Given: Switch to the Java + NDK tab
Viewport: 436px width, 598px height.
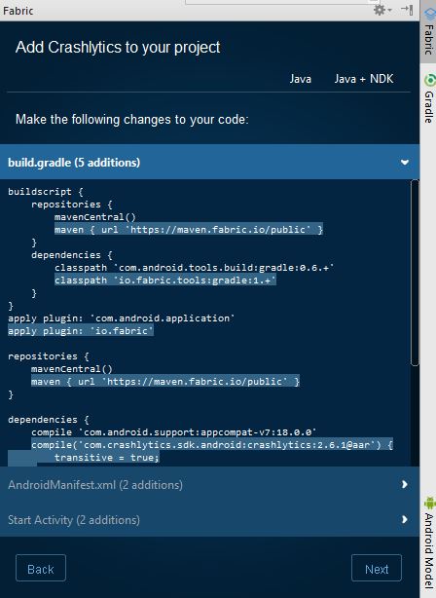Looking at the screenshot, I should [x=364, y=79].
